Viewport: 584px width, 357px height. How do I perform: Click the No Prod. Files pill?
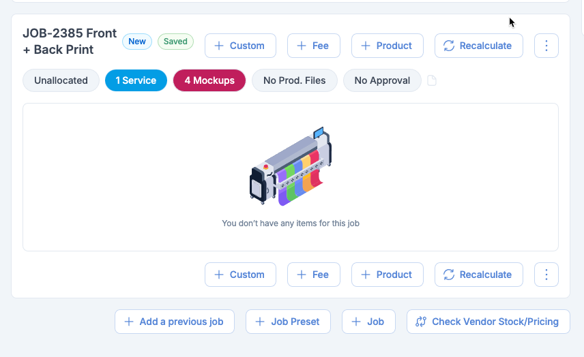[x=294, y=80]
